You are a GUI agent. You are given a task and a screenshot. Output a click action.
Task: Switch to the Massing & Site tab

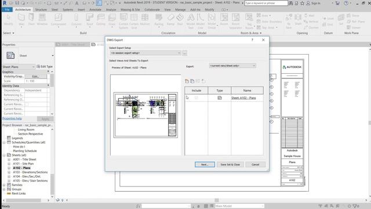coord(130,10)
